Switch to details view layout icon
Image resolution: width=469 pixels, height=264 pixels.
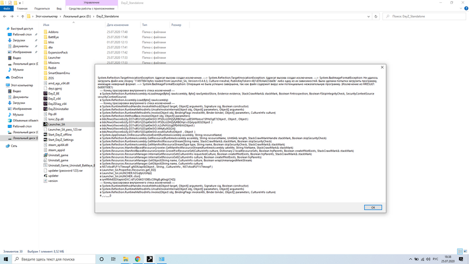point(460,252)
